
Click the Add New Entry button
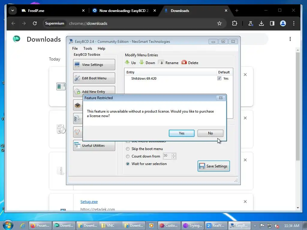(94, 91)
